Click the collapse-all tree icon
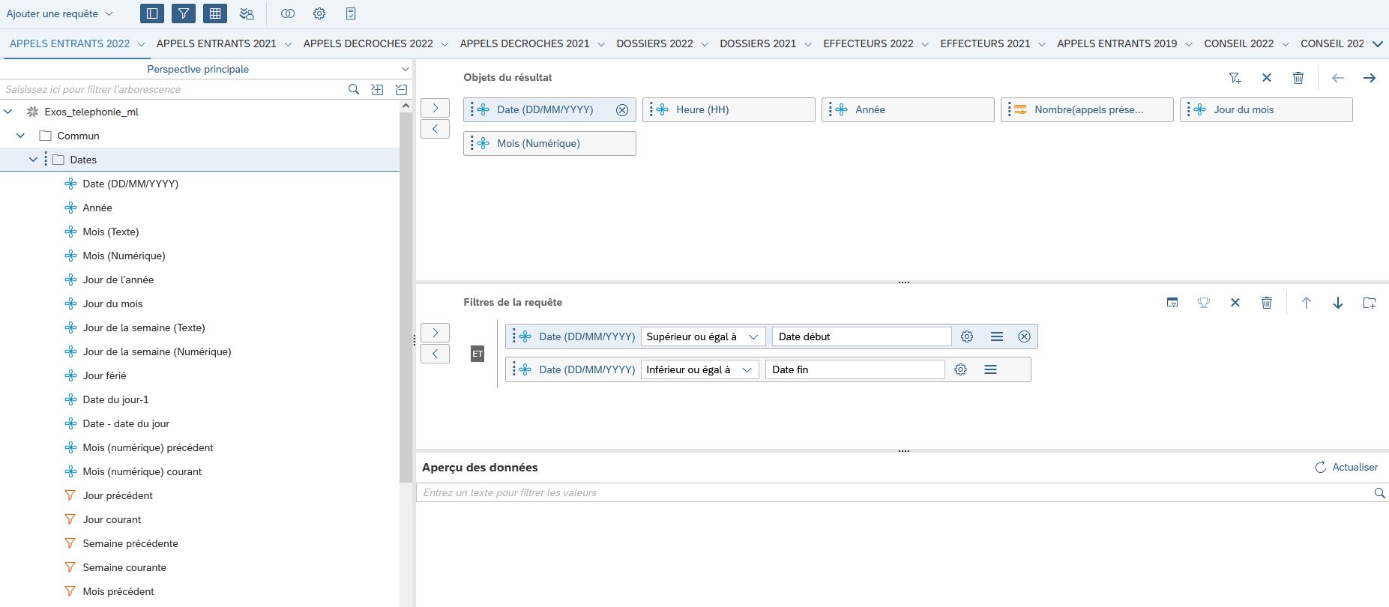 (x=401, y=89)
